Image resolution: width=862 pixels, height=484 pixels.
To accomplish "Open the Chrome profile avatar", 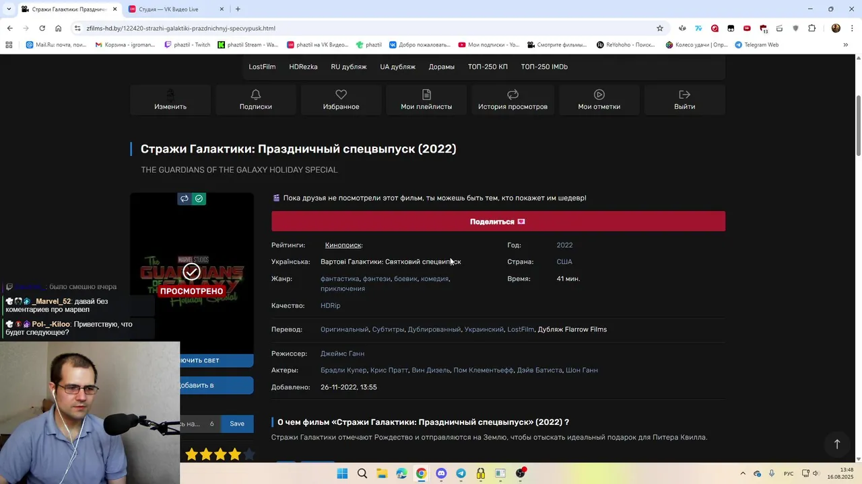I will [836, 28].
